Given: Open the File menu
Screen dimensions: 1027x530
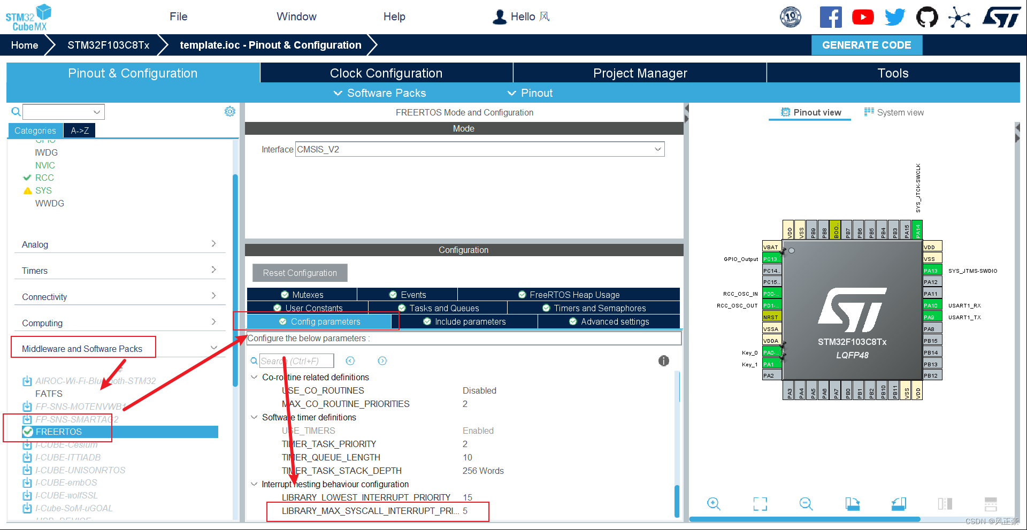Looking at the screenshot, I should 179,17.
